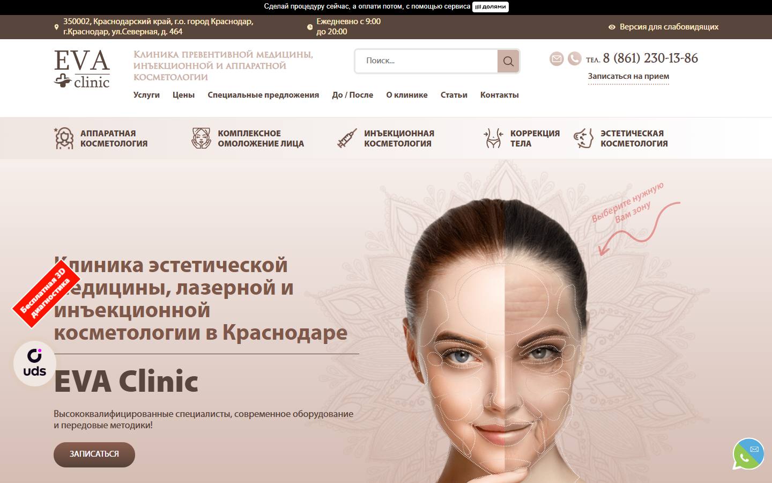Screen dimensions: 772x483
Task: Click the clinic address text in top bar
Action: pos(158,27)
